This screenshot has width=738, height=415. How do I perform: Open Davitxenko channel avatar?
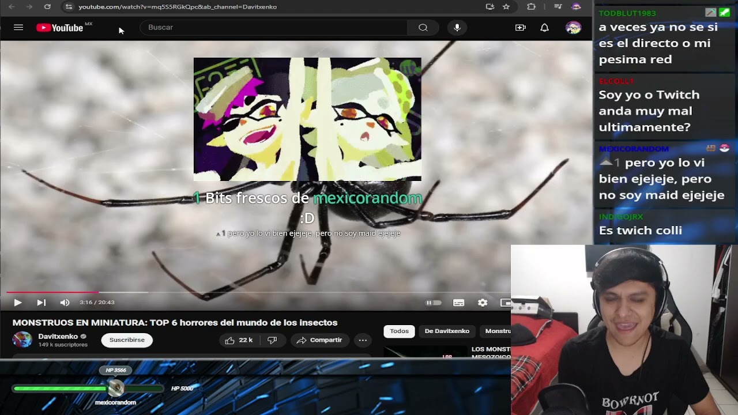(x=22, y=339)
